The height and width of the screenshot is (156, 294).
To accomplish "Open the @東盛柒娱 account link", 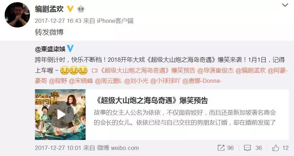I will pos(50,49).
